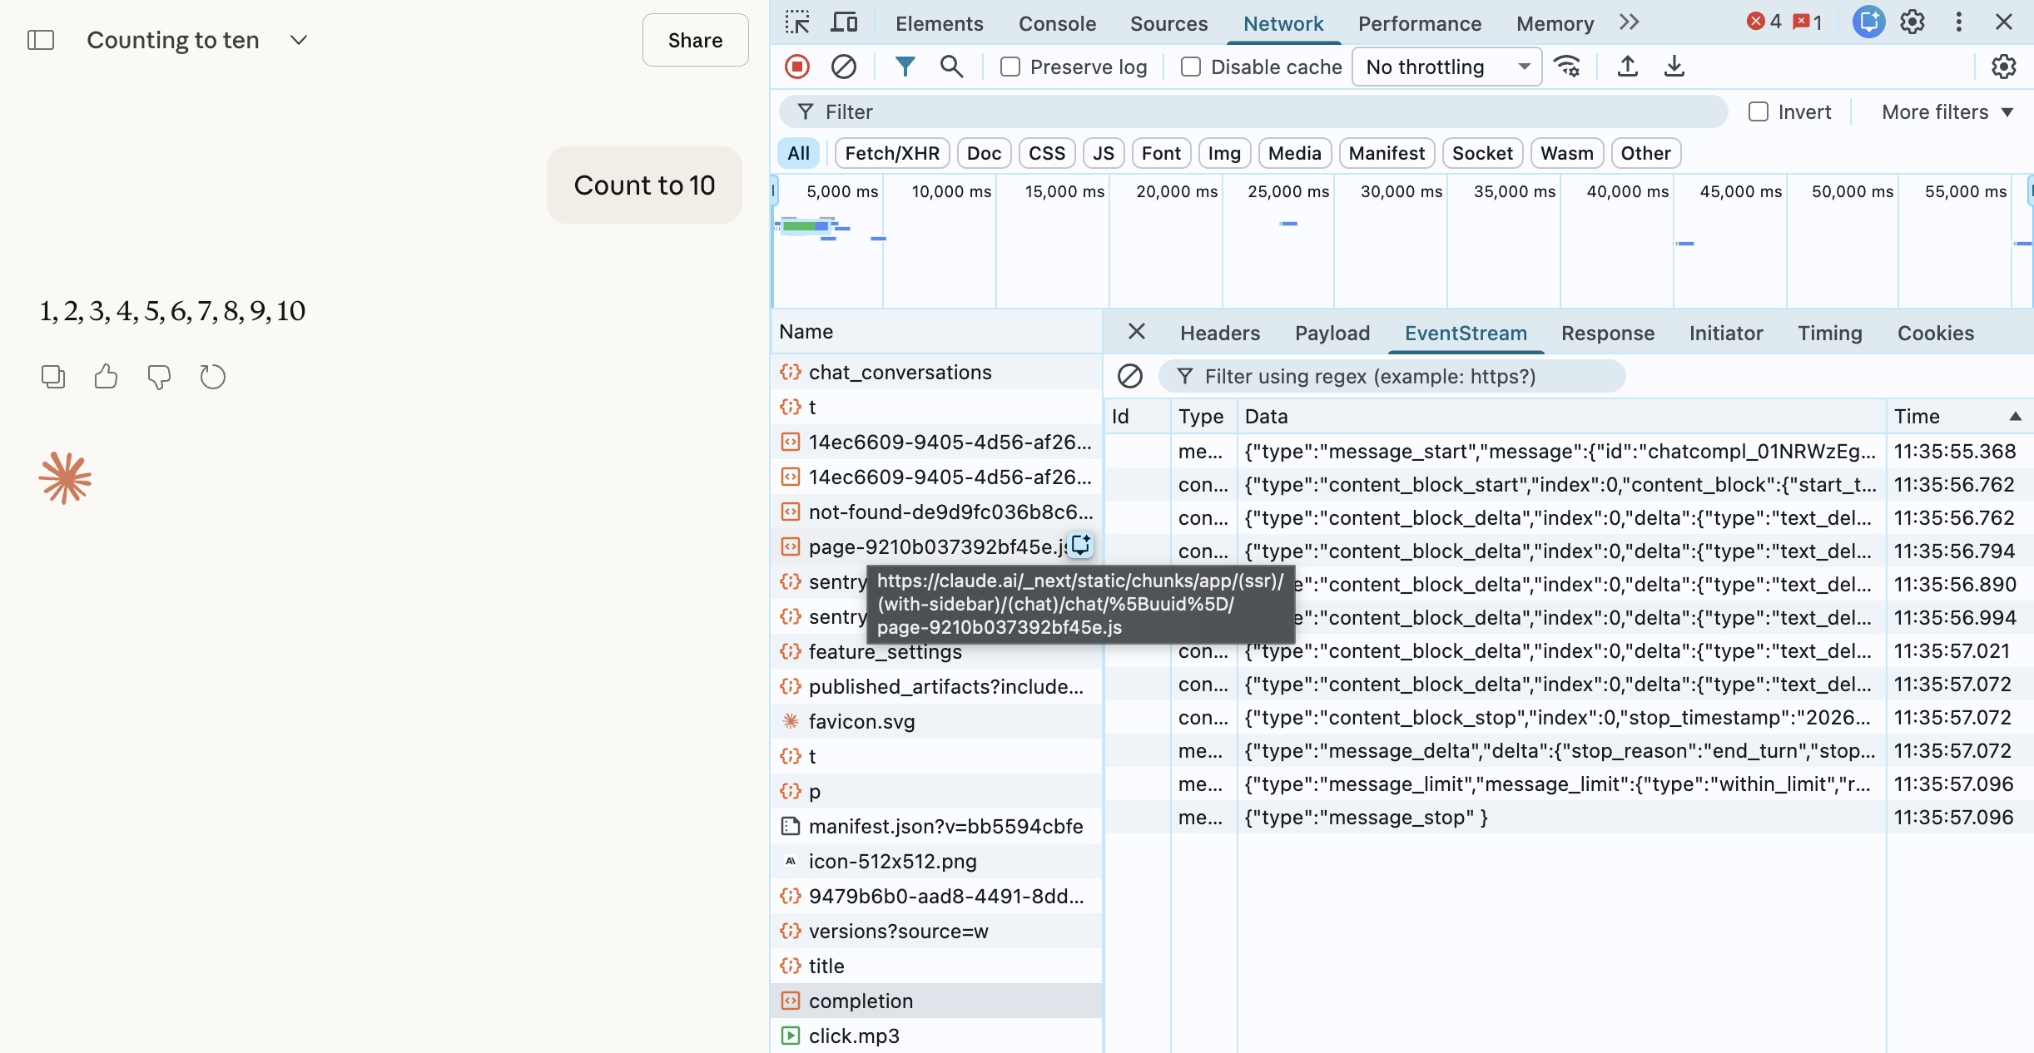Screen dimensions: 2034x1053
Task: Clear the network log
Action: tap(843, 67)
